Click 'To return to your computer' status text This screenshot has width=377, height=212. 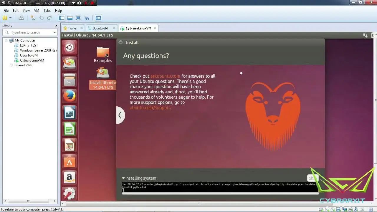tap(32, 209)
